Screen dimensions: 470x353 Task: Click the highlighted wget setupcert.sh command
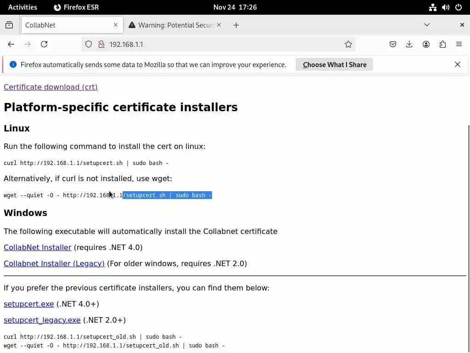coord(167,195)
